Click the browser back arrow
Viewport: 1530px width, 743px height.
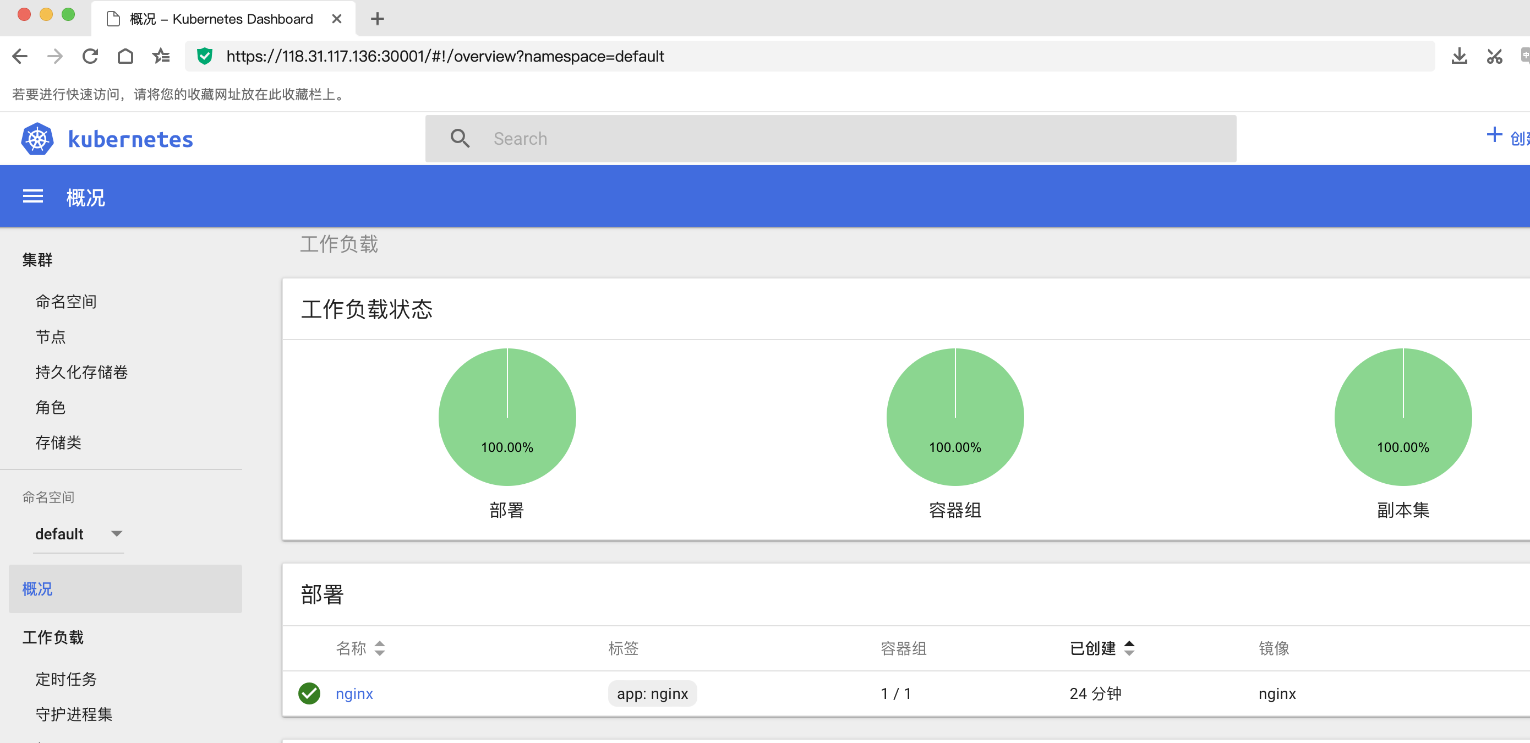click(20, 57)
